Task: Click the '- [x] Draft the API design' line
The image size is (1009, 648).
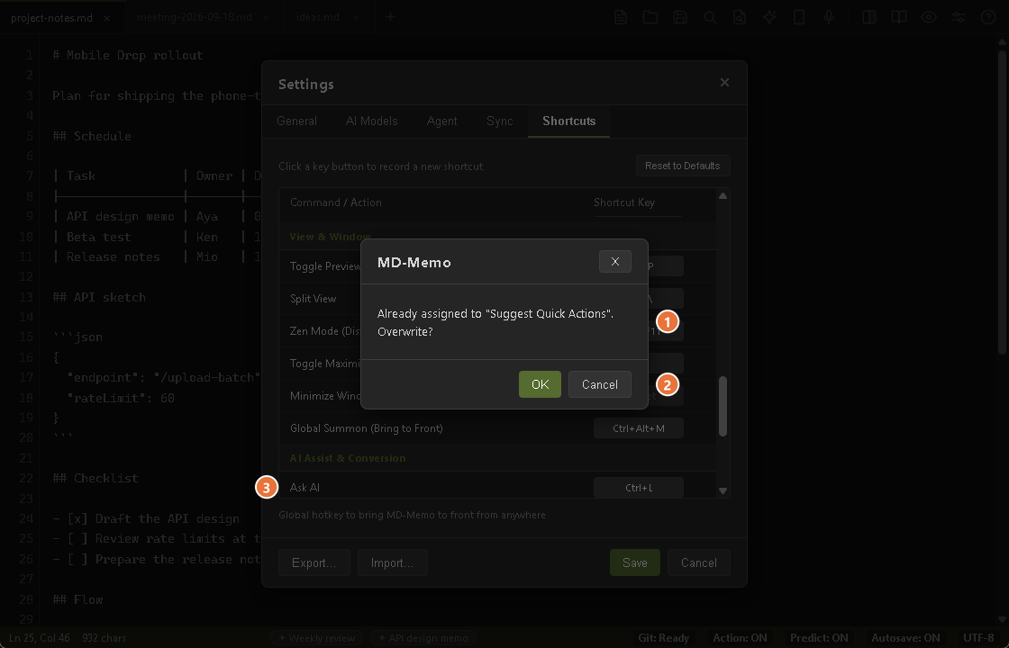Action: click(145, 518)
